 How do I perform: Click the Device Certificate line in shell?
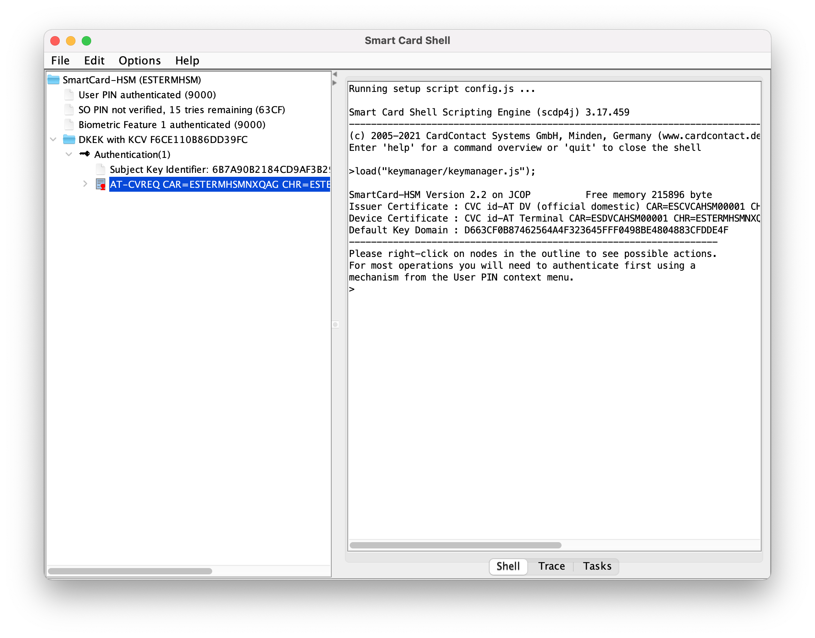554,218
